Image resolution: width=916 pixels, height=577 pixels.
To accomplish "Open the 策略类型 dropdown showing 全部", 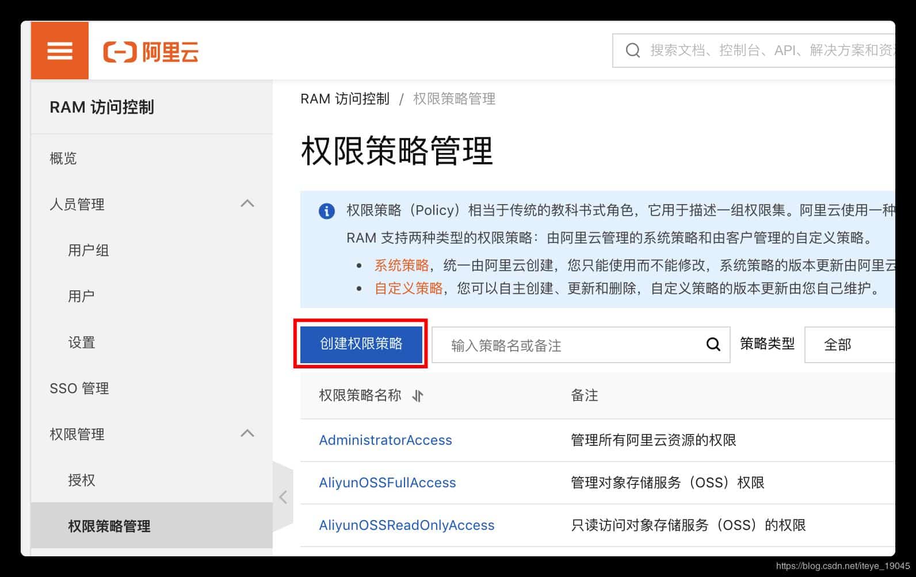I will [849, 345].
